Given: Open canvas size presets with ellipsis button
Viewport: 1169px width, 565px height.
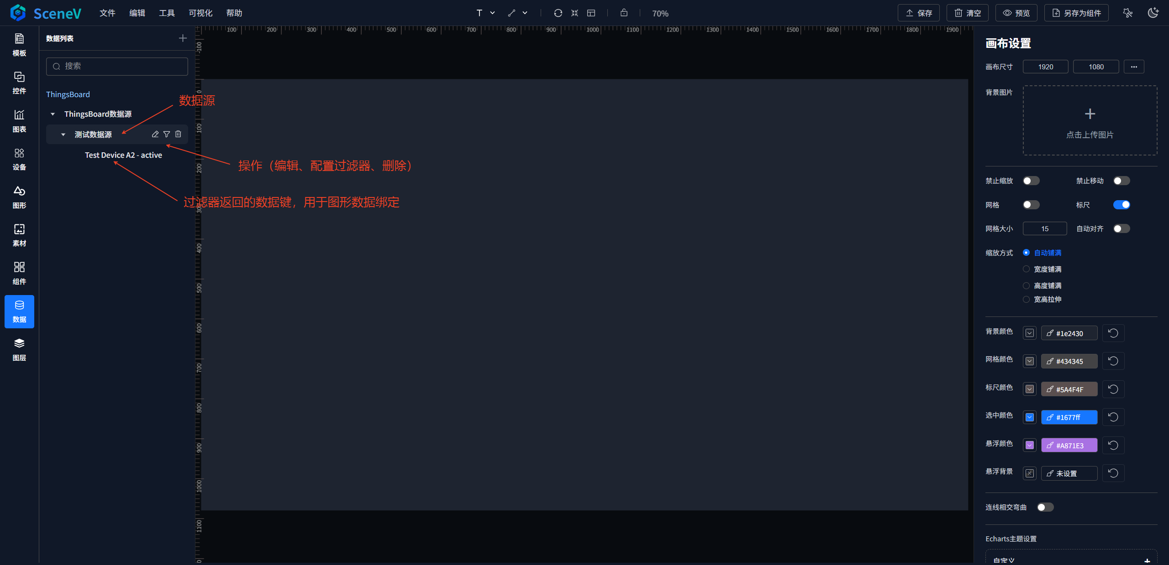Looking at the screenshot, I should point(1134,67).
